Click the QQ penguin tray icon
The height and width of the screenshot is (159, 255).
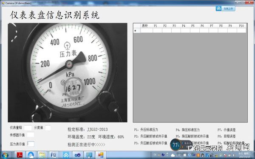tap(203, 155)
